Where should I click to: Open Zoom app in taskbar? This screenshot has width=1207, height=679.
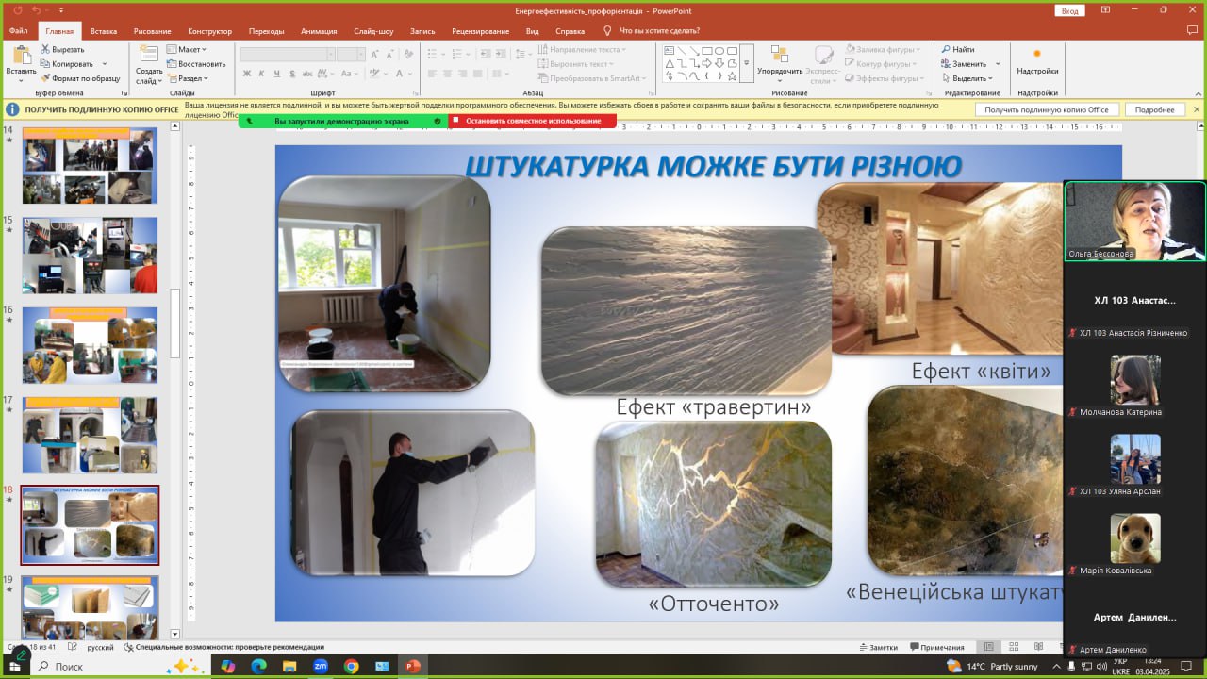tap(321, 666)
